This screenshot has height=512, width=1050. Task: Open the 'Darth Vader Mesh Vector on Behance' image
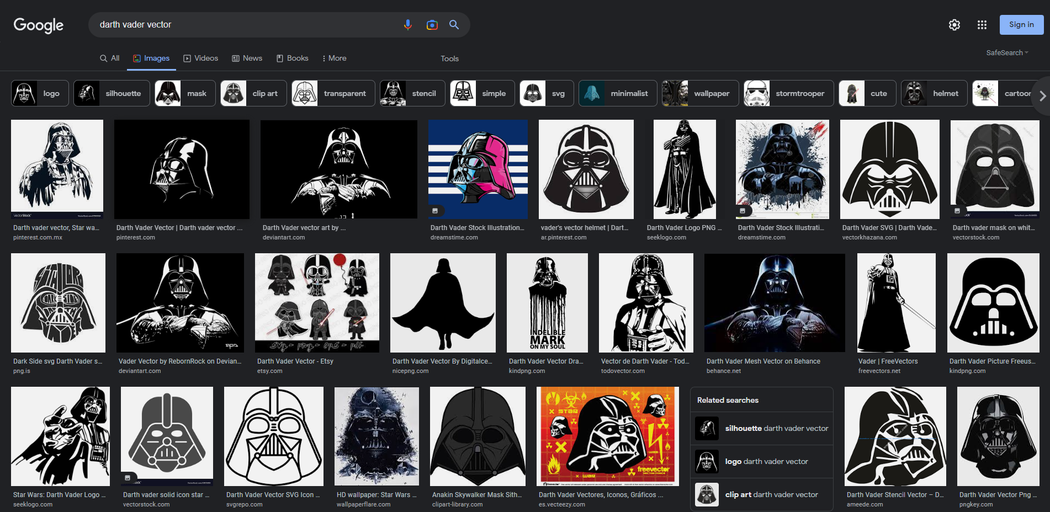pos(775,303)
